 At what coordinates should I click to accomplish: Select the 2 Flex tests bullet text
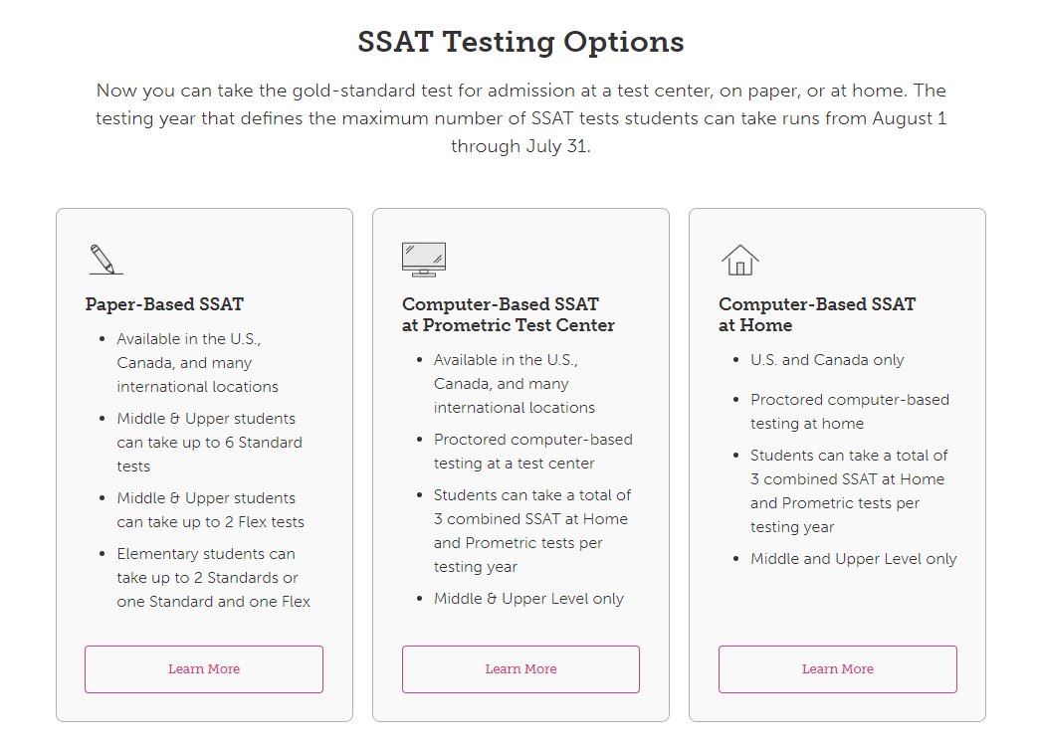pyautogui.click(x=210, y=509)
